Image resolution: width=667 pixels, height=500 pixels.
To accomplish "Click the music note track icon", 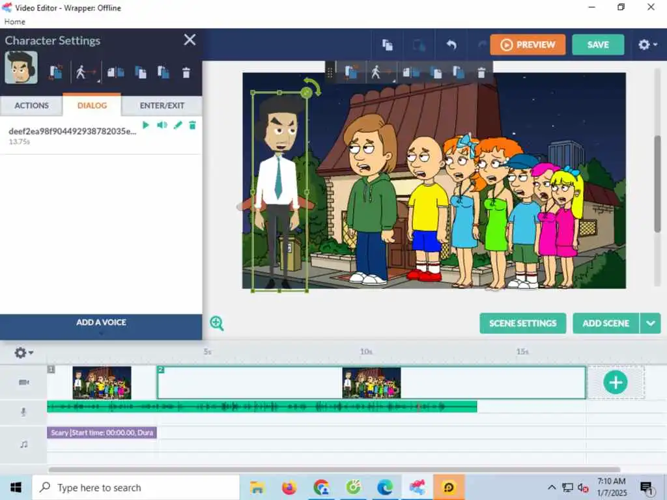I will pyautogui.click(x=24, y=444).
